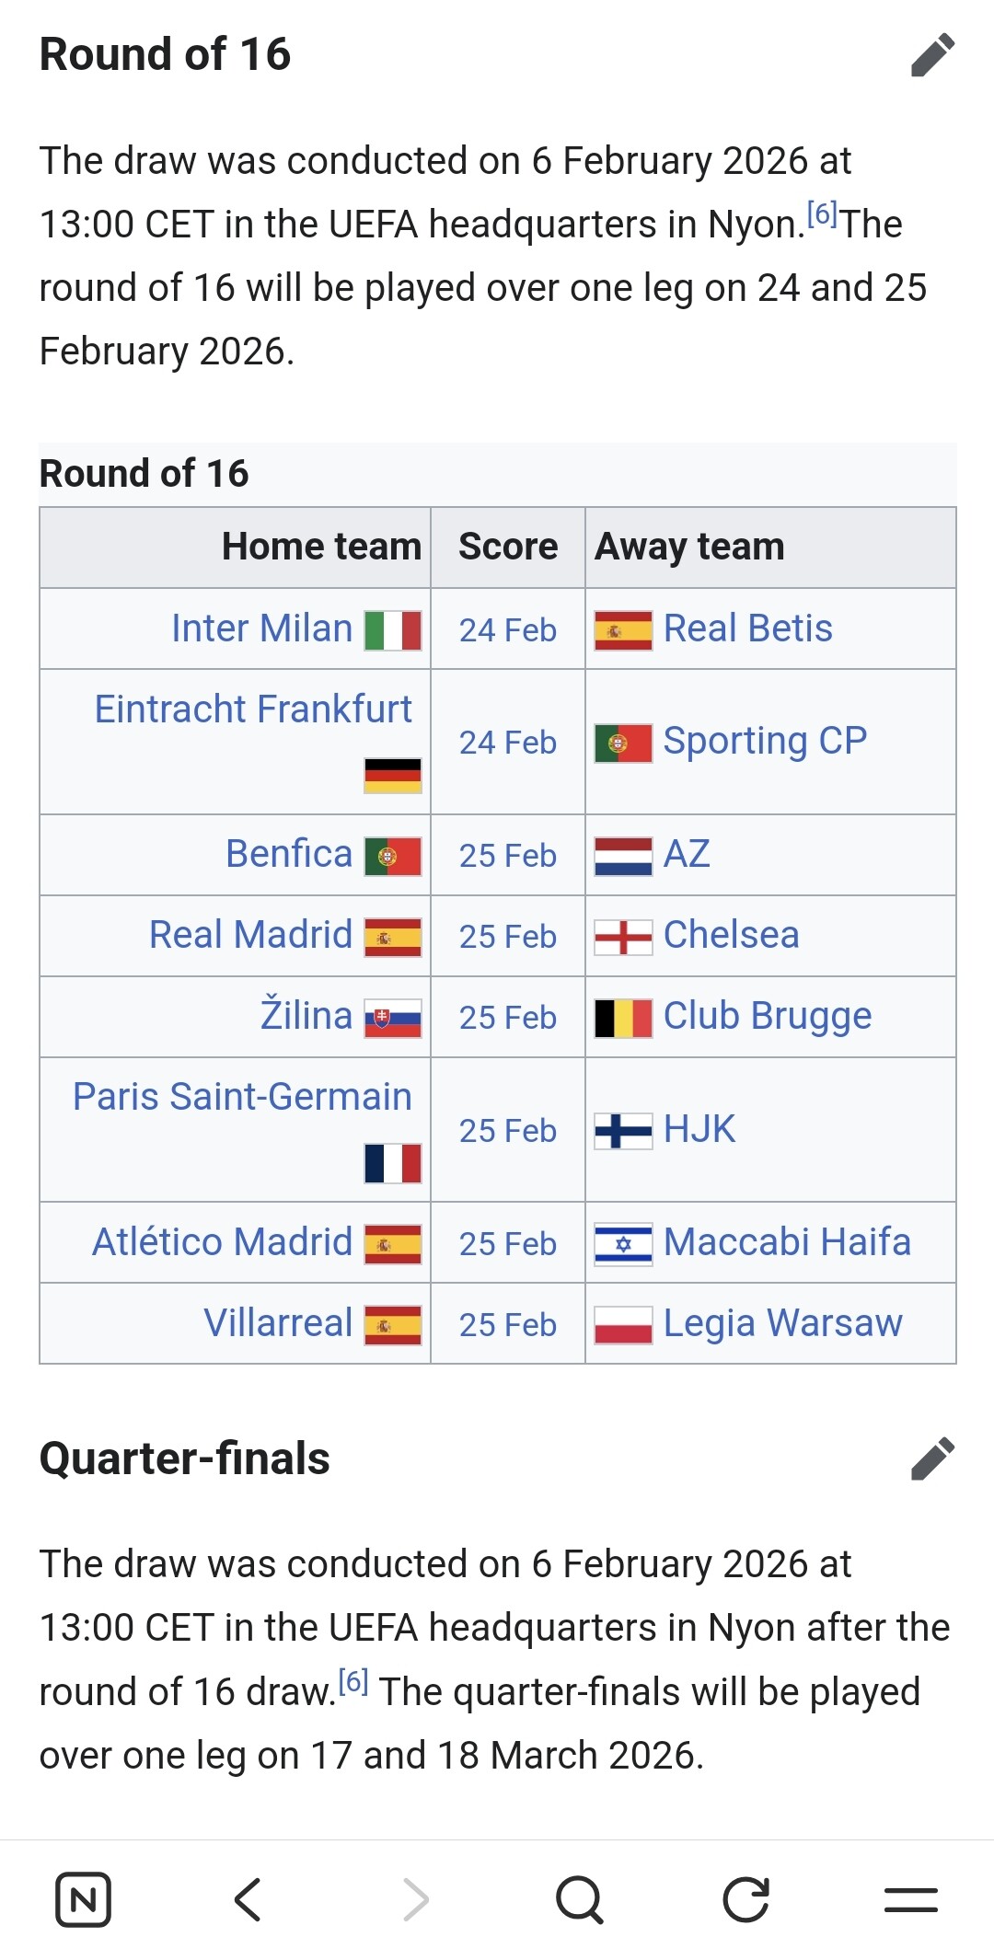The height and width of the screenshot is (1960, 994).
Task: Open citation [6] after Nyon
Action: point(822,214)
